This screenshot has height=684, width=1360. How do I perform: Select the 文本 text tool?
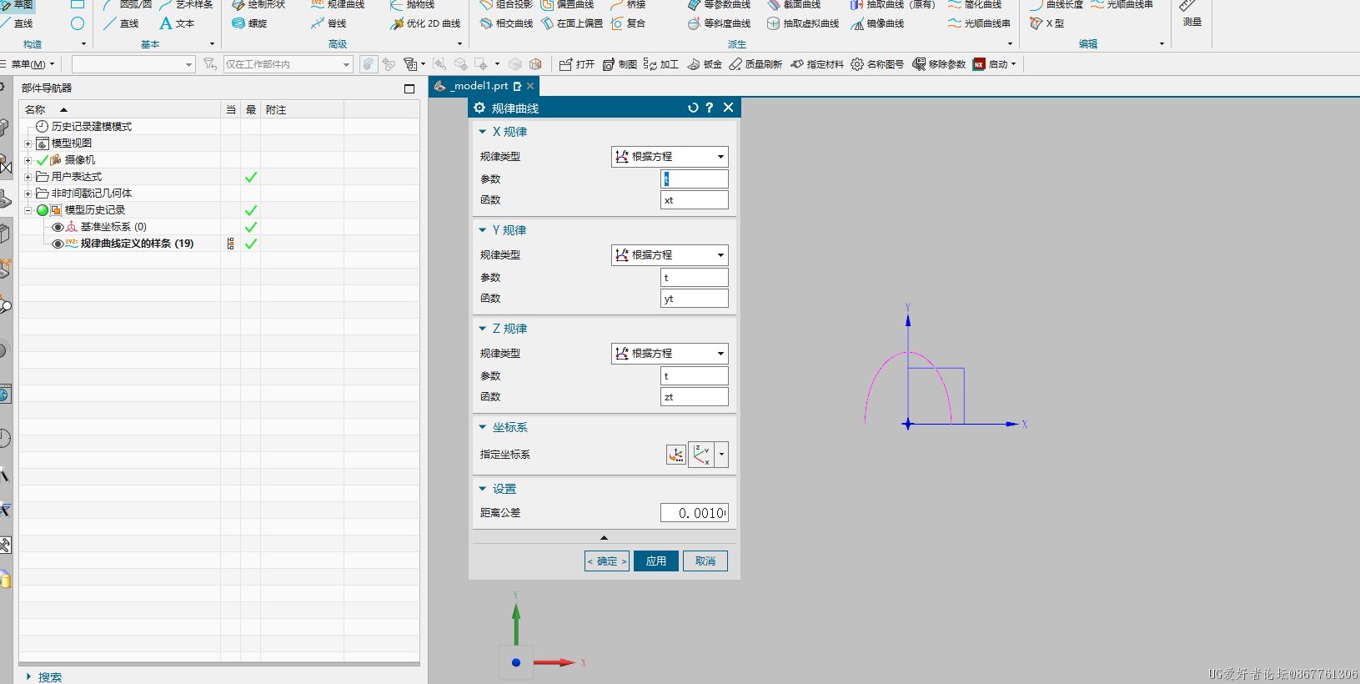coord(177,23)
